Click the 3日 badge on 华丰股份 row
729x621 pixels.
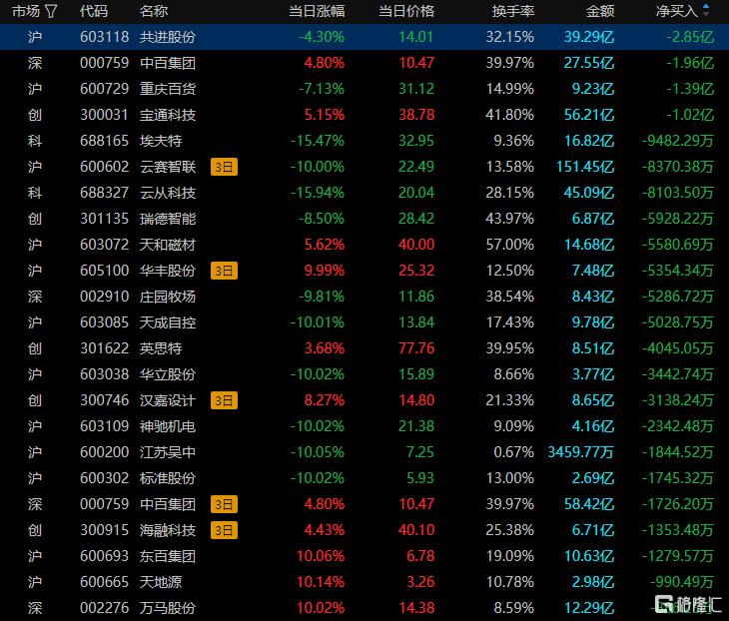pos(224,271)
